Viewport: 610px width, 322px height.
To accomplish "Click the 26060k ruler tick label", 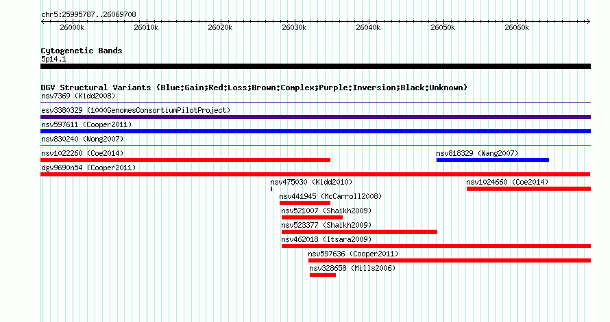I will tap(517, 27).
